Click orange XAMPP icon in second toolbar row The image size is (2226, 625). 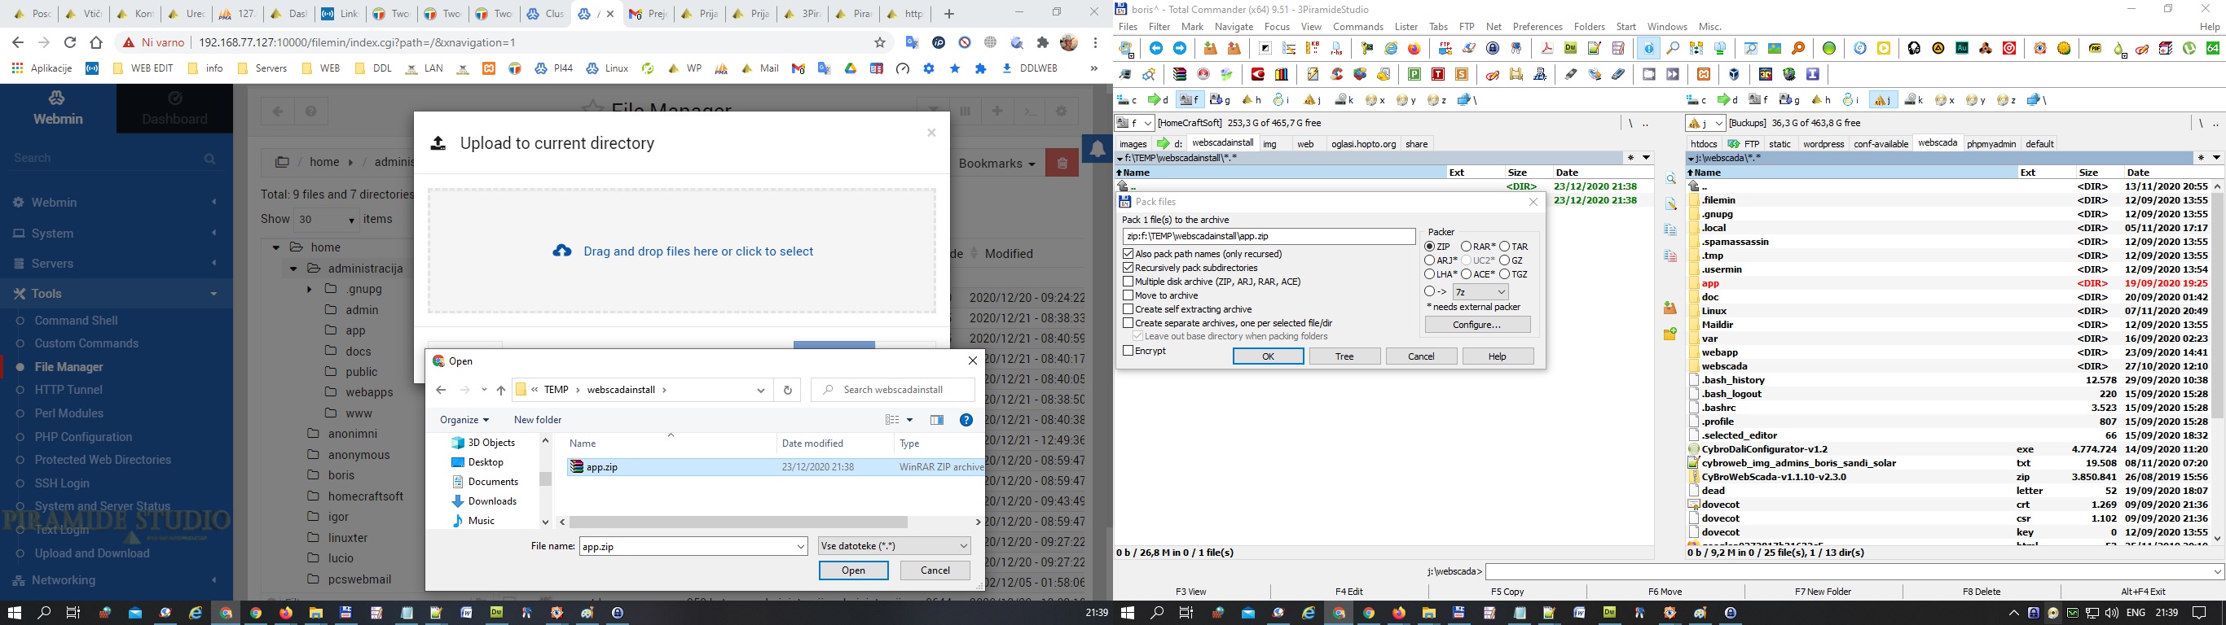click(x=1704, y=74)
